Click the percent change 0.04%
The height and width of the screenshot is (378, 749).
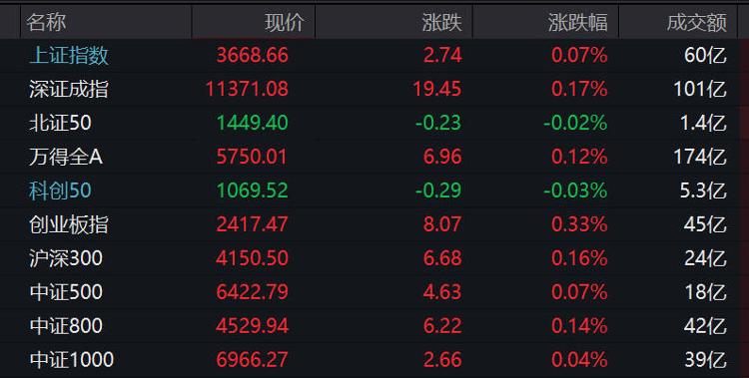pyautogui.click(x=579, y=360)
